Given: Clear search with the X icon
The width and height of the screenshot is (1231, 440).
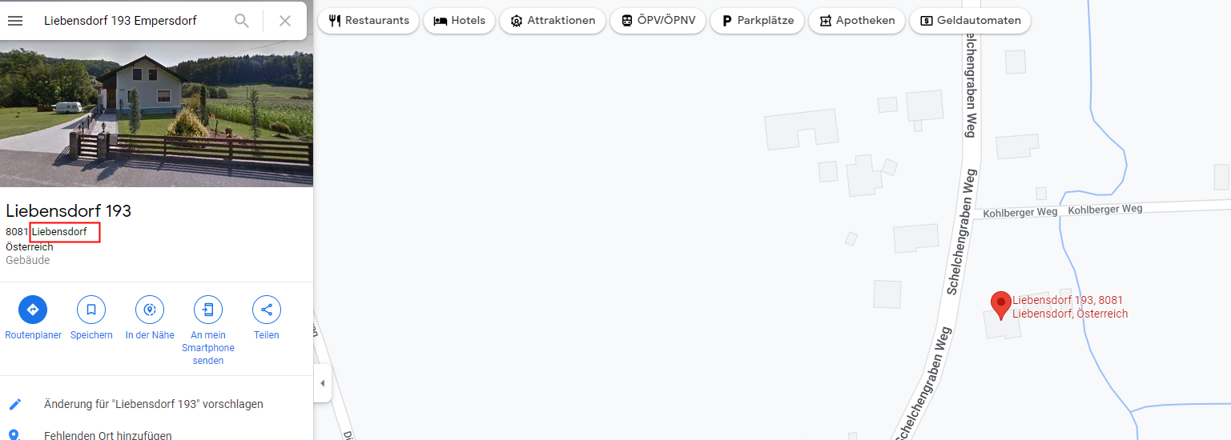Looking at the screenshot, I should 285,21.
